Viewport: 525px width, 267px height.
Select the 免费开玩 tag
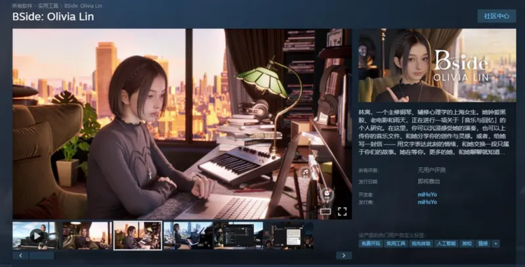(x=371, y=243)
